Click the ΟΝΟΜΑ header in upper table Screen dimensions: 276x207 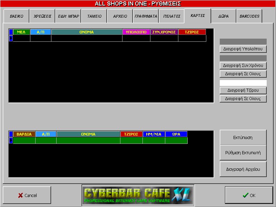click(x=87, y=32)
